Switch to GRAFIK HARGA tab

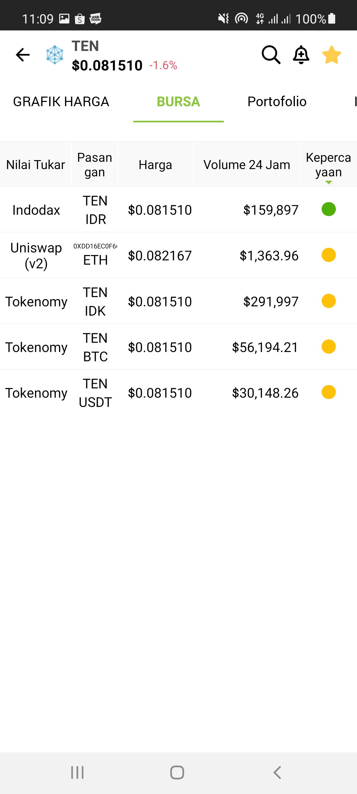tap(61, 102)
